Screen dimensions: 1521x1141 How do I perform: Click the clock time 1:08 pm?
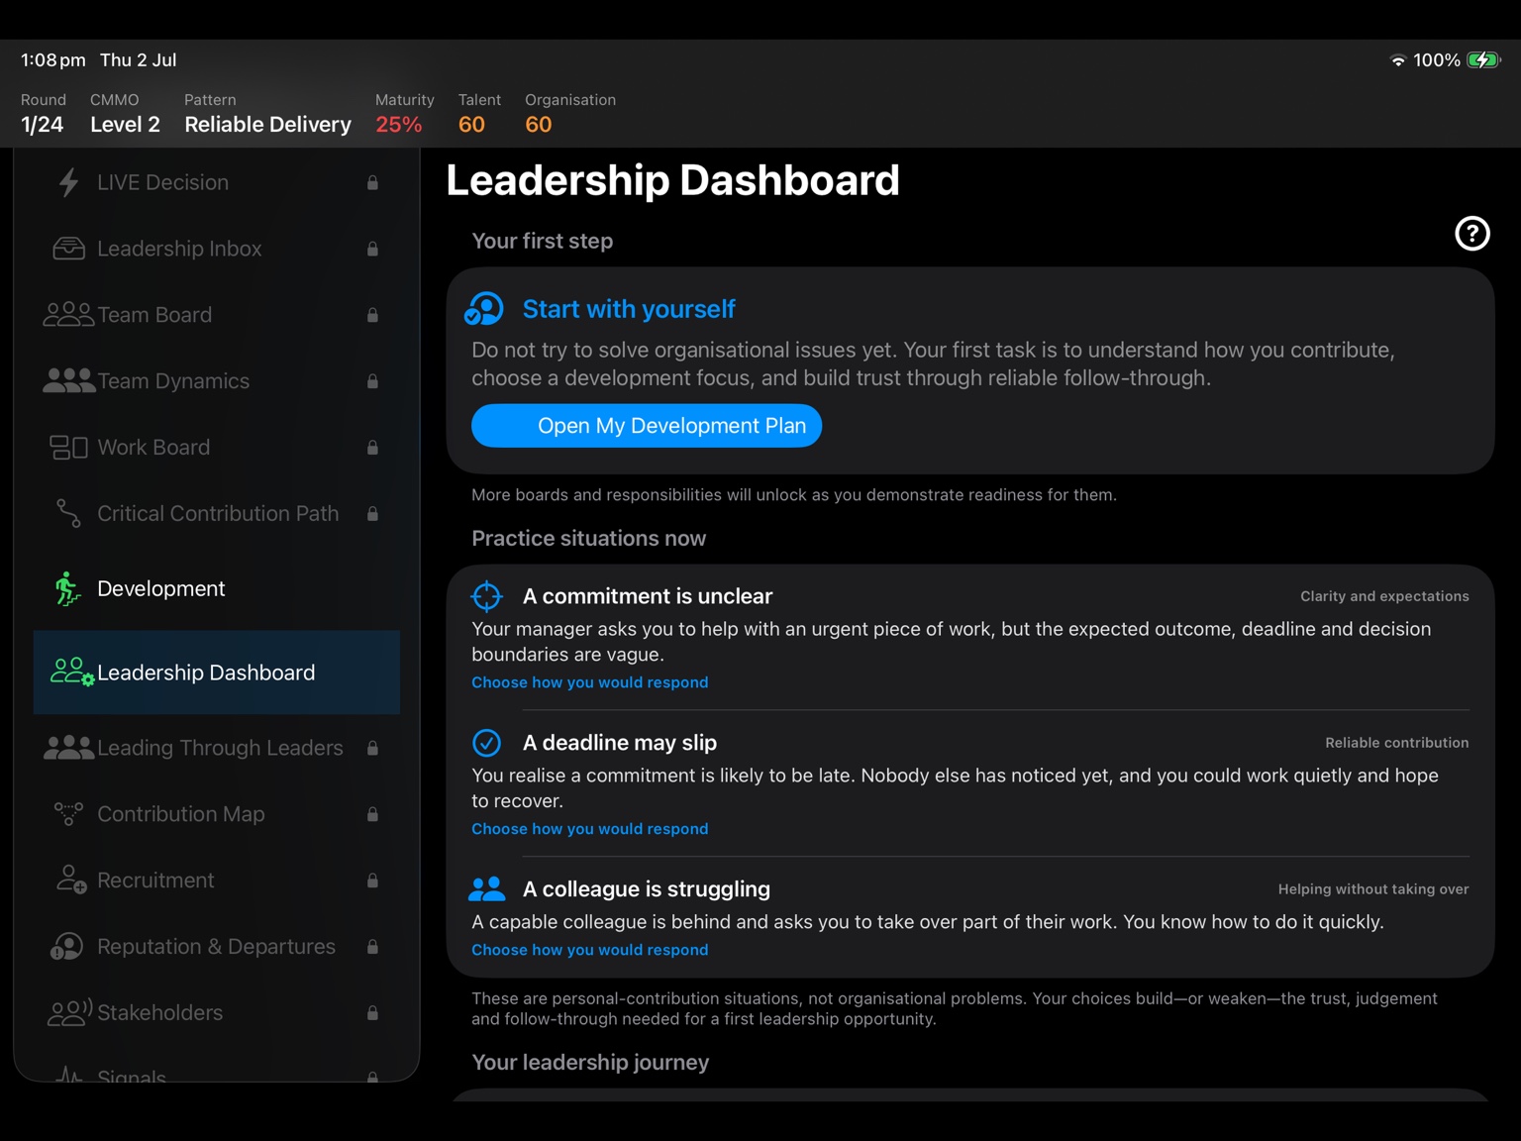53,60
